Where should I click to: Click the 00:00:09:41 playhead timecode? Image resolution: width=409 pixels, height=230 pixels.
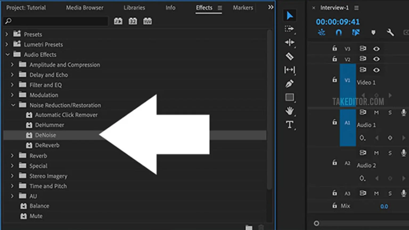[338, 22]
